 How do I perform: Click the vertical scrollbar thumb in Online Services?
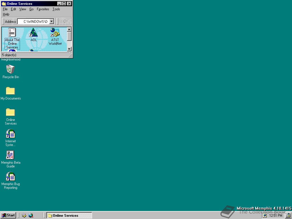[69, 36]
